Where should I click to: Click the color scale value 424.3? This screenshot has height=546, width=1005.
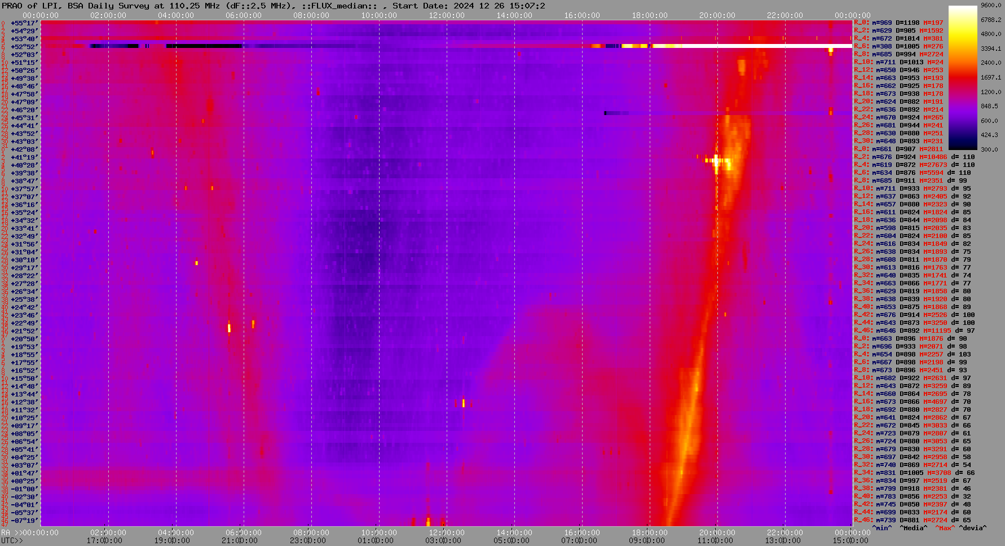pyautogui.click(x=990, y=135)
